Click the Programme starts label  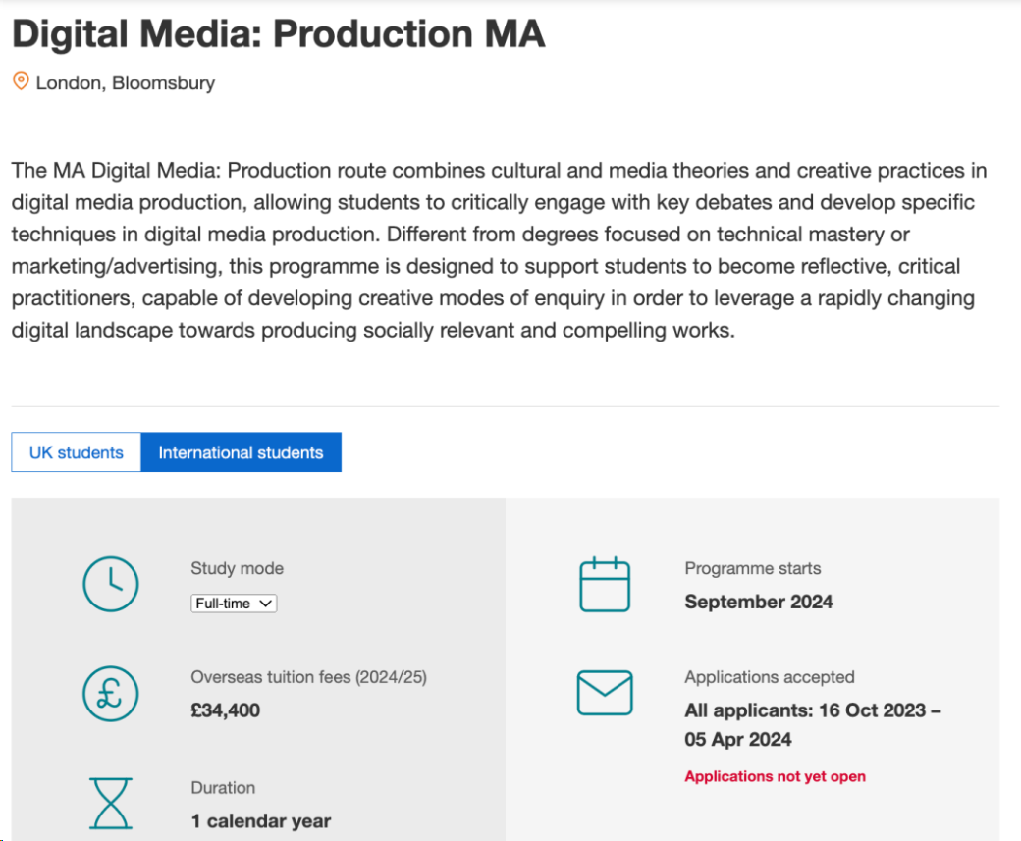click(x=752, y=568)
